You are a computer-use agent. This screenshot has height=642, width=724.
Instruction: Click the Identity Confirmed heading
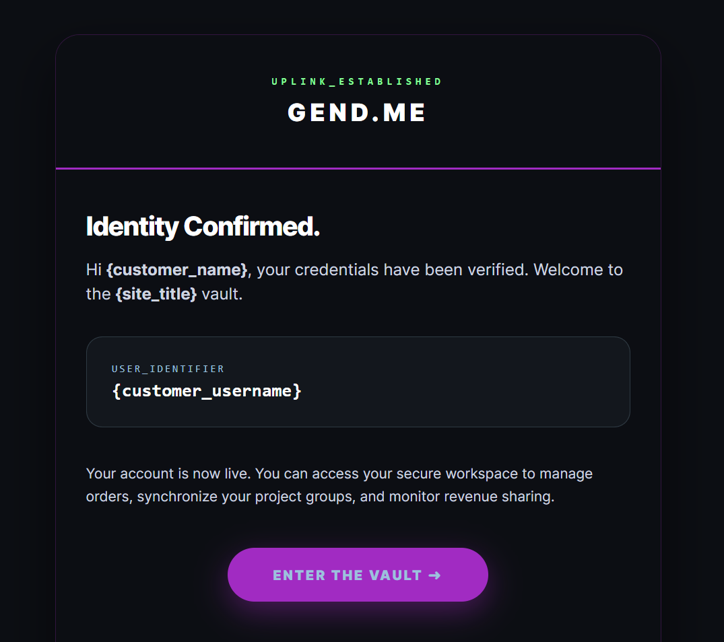203,227
